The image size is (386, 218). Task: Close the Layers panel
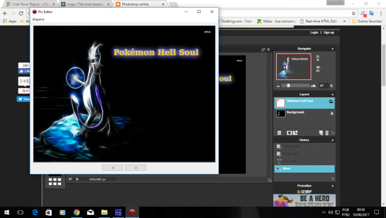pyautogui.click(x=333, y=95)
